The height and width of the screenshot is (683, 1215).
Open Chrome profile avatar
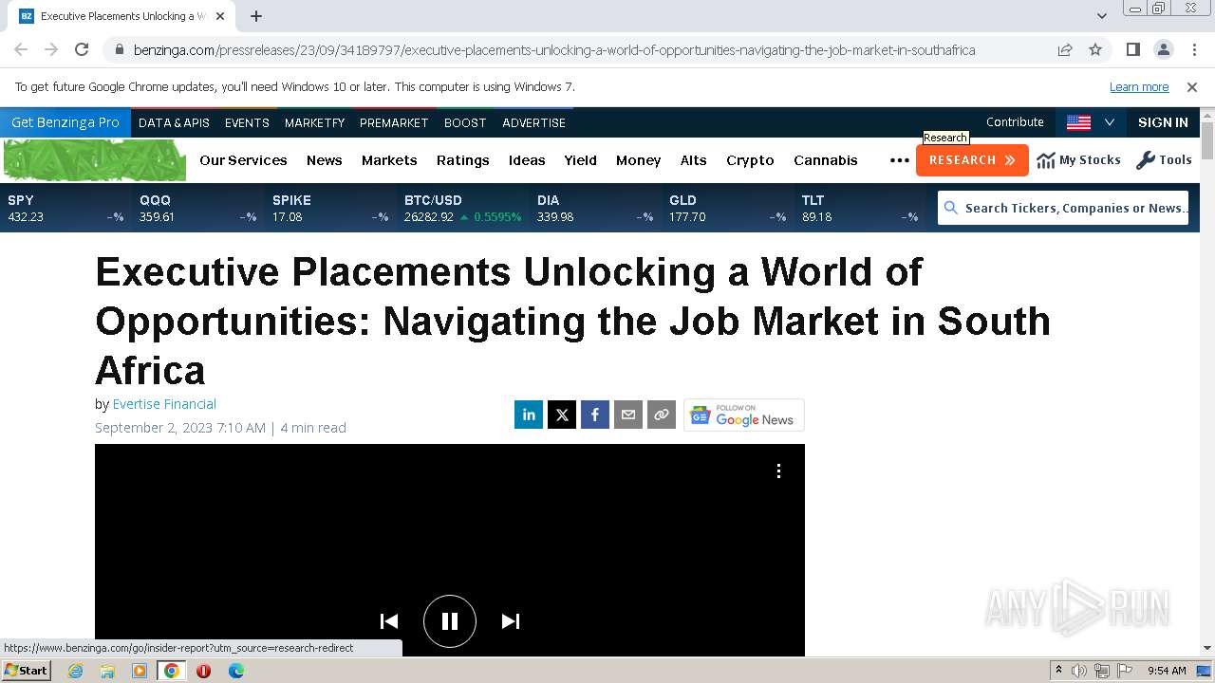pyautogui.click(x=1164, y=49)
